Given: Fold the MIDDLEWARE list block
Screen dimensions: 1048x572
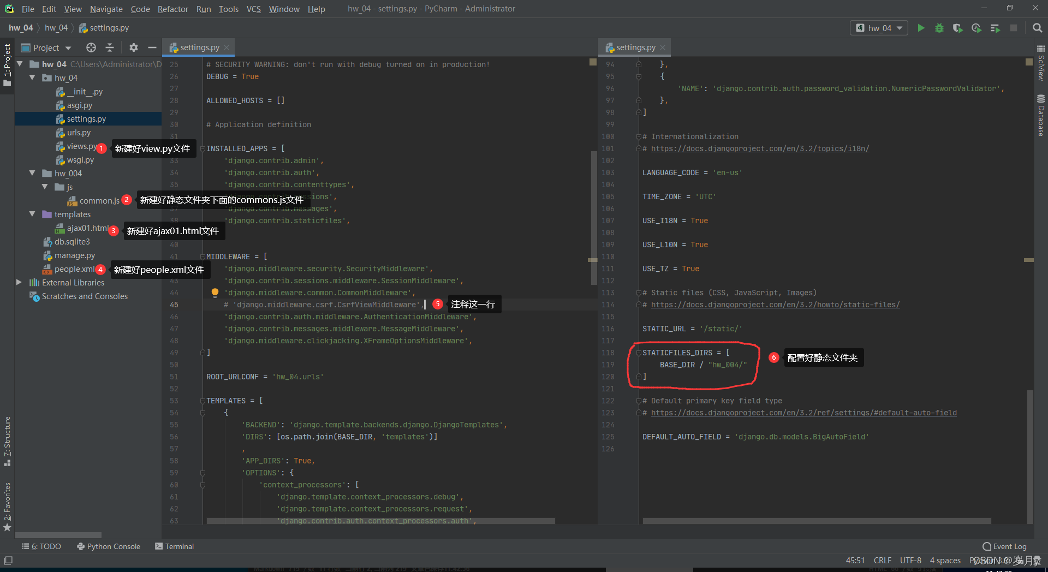Looking at the screenshot, I should click(x=203, y=257).
